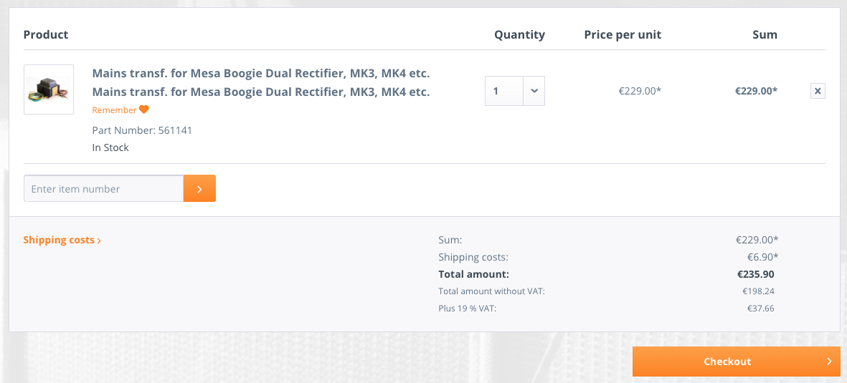This screenshot has width=847, height=383.
Task: Click the Total amount €235.90 value
Action: tap(755, 274)
